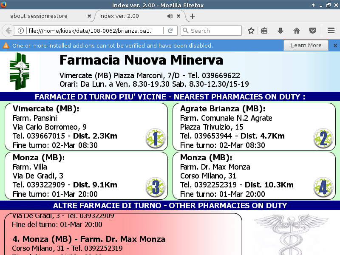Select the Index ver. 2.00 tab
Image resolution: width=340 pixels, height=255 pixels.
[127, 16]
